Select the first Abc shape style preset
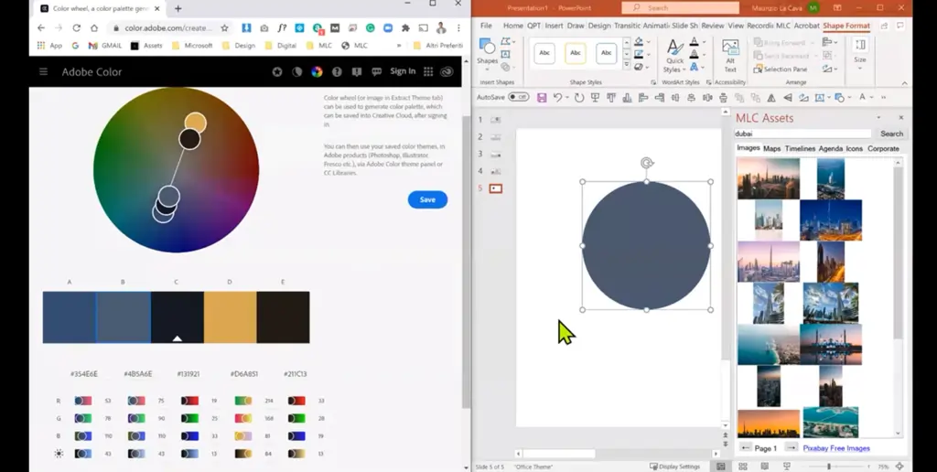Viewport: 937px width, 472px height. tap(544, 53)
